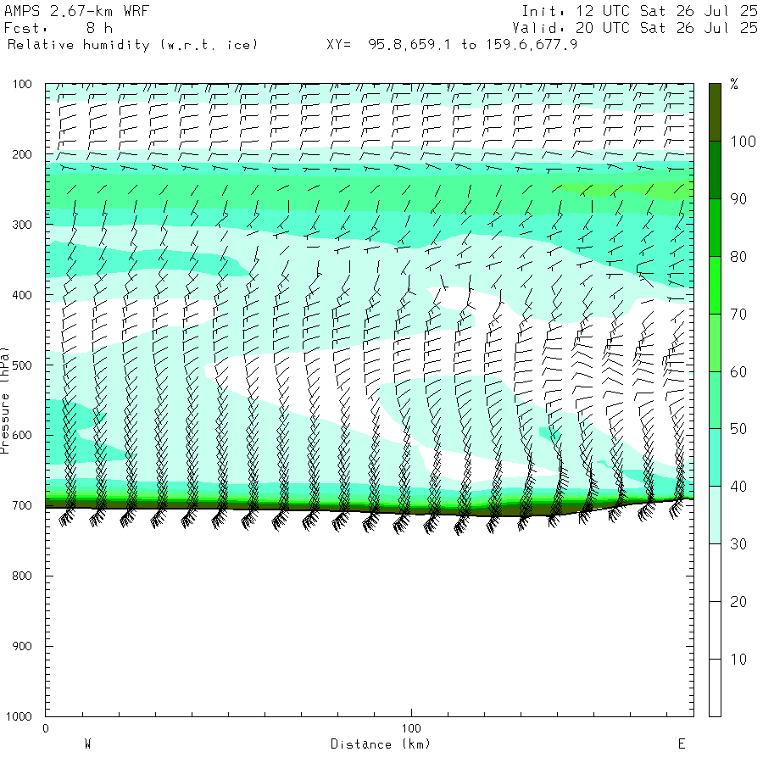763x763 pixels.
Task: Click the colorbar '80' tick label
Action: (738, 256)
